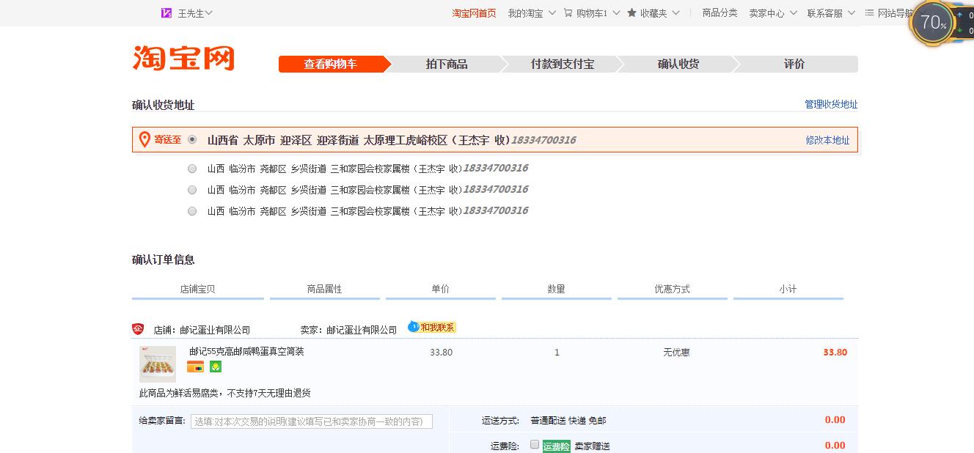Screen dimensions: 974x453
Task: Open seller link 卖家: 邮记蛋业有限公司
Action: coord(348,330)
